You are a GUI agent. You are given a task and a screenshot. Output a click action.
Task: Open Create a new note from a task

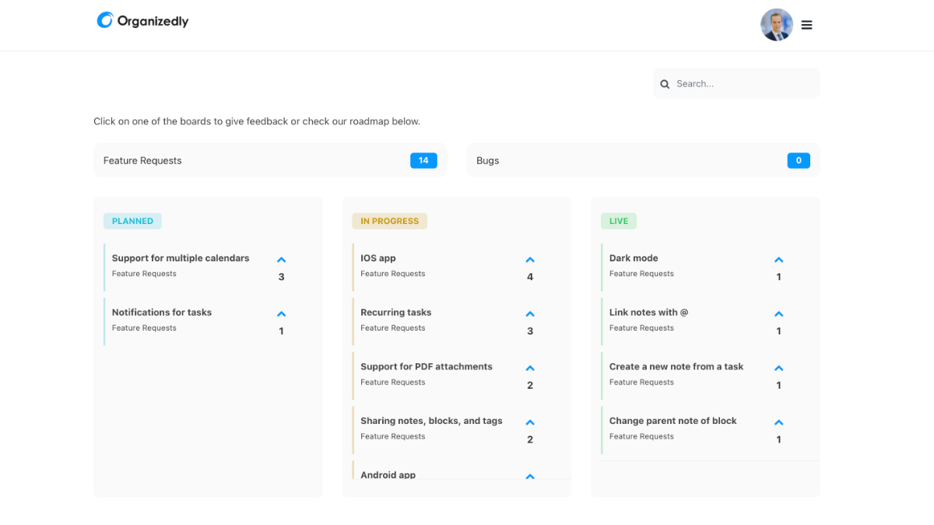[x=676, y=366]
